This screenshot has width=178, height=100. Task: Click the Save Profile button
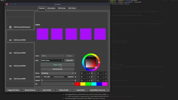[47, 90]
